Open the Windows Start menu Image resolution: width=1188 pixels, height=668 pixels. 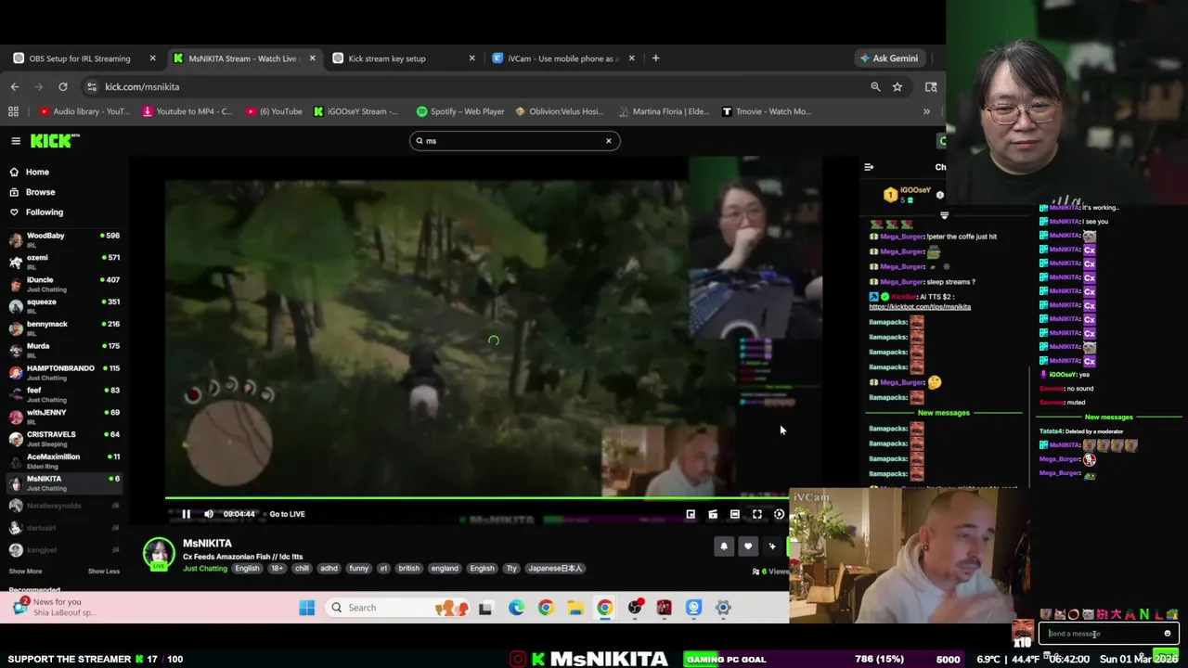[x=307, y=608]
